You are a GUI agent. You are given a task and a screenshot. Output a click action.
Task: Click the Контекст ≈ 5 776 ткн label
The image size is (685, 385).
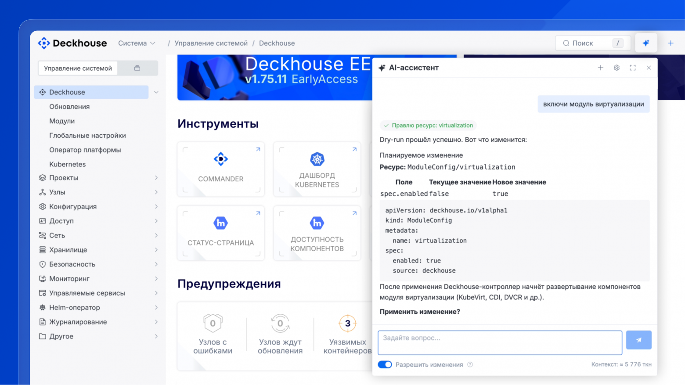tap(621, 364)
